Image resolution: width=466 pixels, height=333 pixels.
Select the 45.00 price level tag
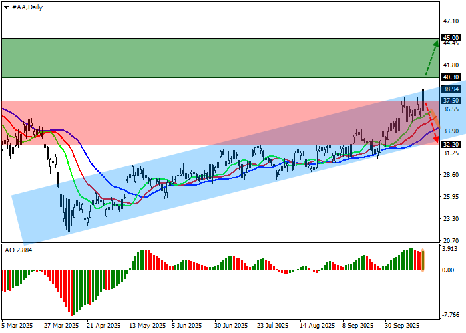[x=451, y=38]
